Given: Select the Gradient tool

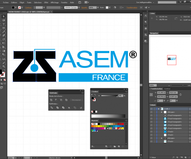Looking at the screenshot, I should click(4, 51).
